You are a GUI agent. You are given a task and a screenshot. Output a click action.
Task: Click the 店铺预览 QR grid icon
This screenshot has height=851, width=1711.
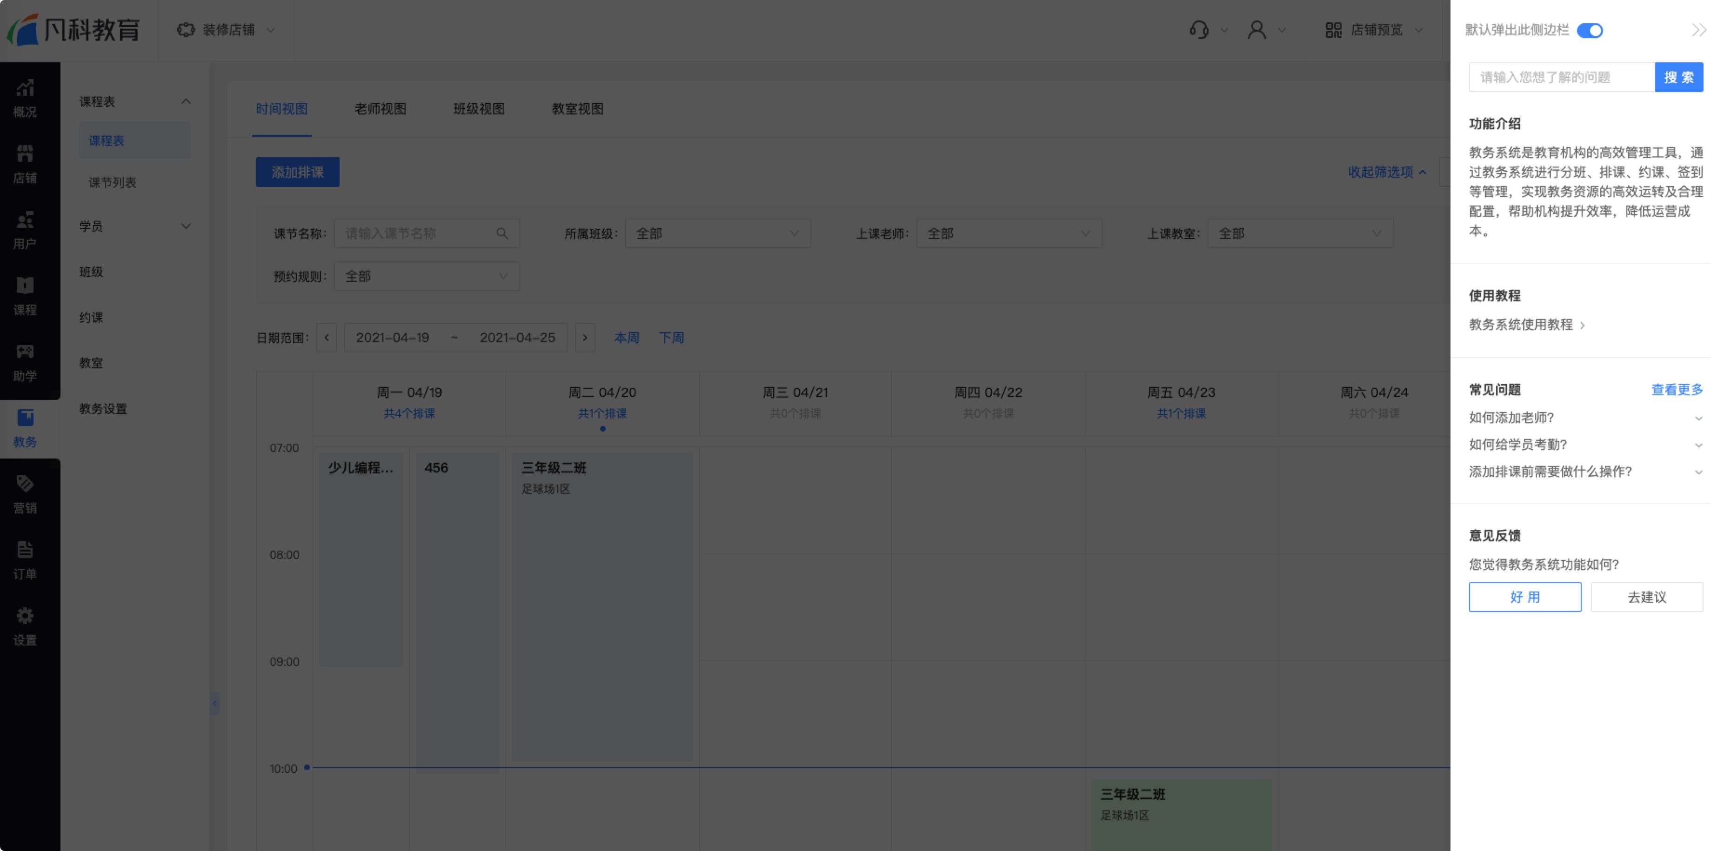point(1333,30)
